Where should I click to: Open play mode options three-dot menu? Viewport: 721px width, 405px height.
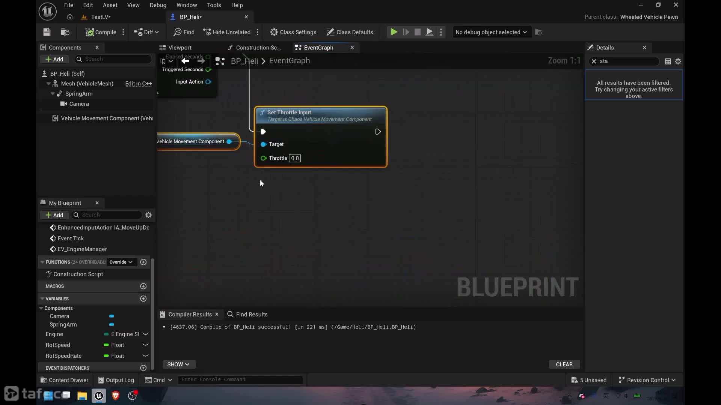pos(441,32)
